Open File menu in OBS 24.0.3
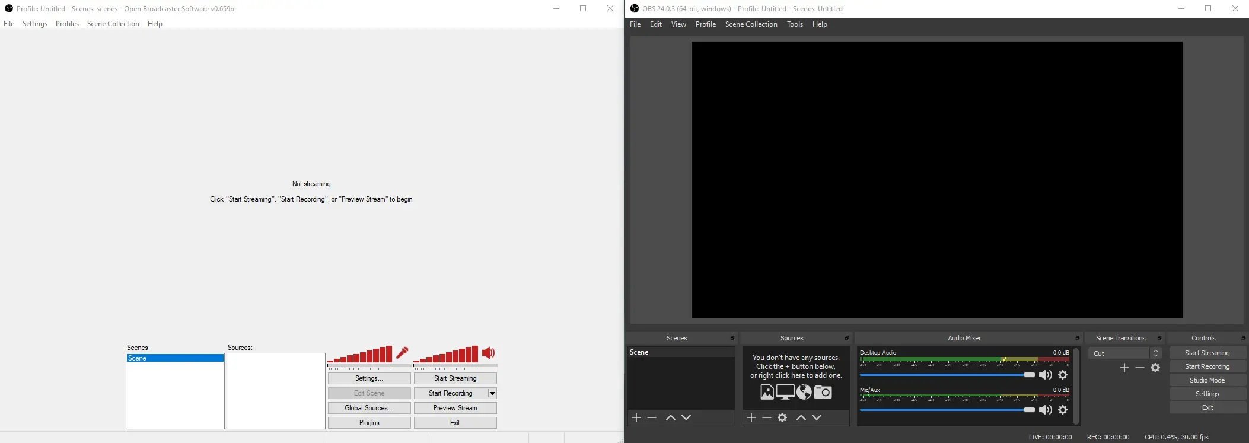This screenshot has height=443, width=1249. tap(635, 24)
